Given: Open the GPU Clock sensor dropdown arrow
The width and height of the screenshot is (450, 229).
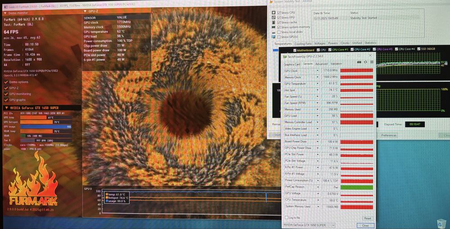Looking at the screenshot, I should (318, 71).
